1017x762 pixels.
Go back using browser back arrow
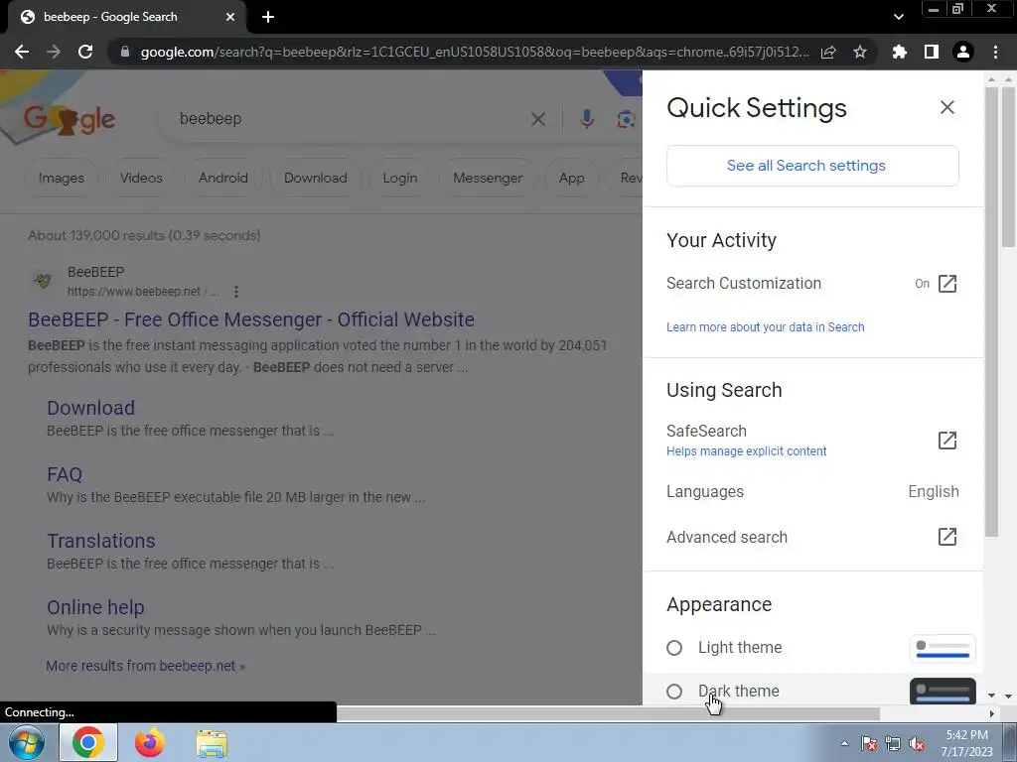(x=22, y=52)
